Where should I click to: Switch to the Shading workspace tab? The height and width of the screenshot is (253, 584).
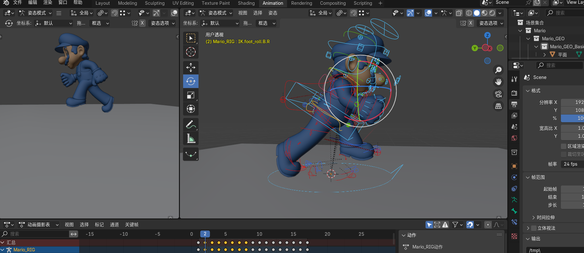(x=246, y=3)
